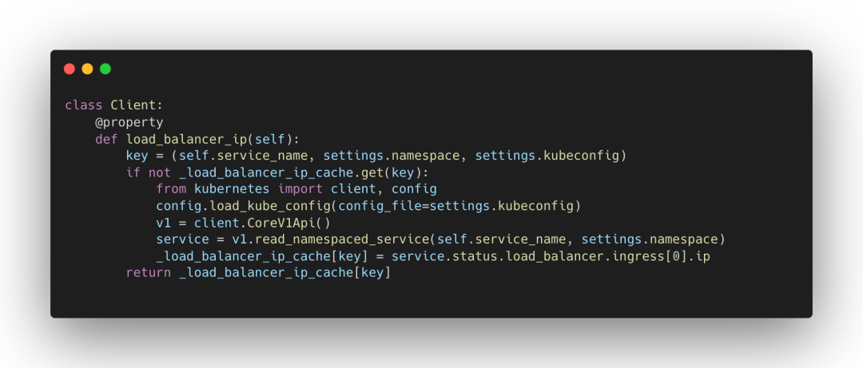Click the key variable assignment
The height and width of the screenshot is (368, 863).
137,156
